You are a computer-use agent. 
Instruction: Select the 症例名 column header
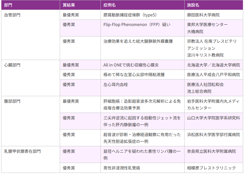(x=109, y=5)
